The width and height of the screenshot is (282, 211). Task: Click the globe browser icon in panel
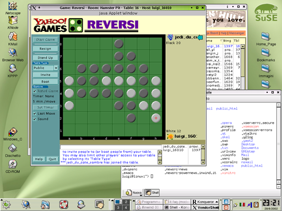26,204
